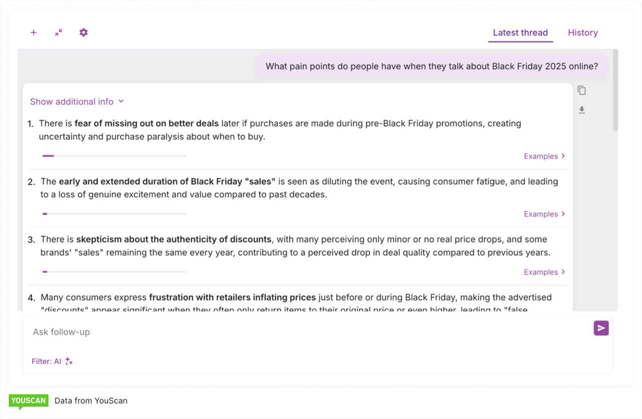The height and width of the screenshot is (419, 642).
Task: Click the Filter: AI link
Action: pyautogui.click(x=46, y=361)
